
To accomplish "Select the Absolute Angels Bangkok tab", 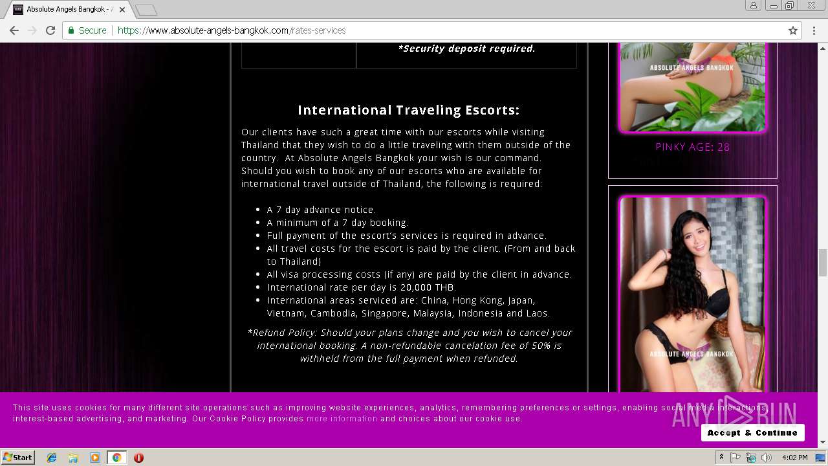I will point(69,10).
